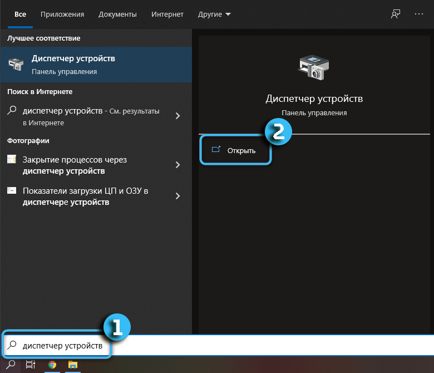Expand arrow next to Закрытие процессов result

[178, 165]
